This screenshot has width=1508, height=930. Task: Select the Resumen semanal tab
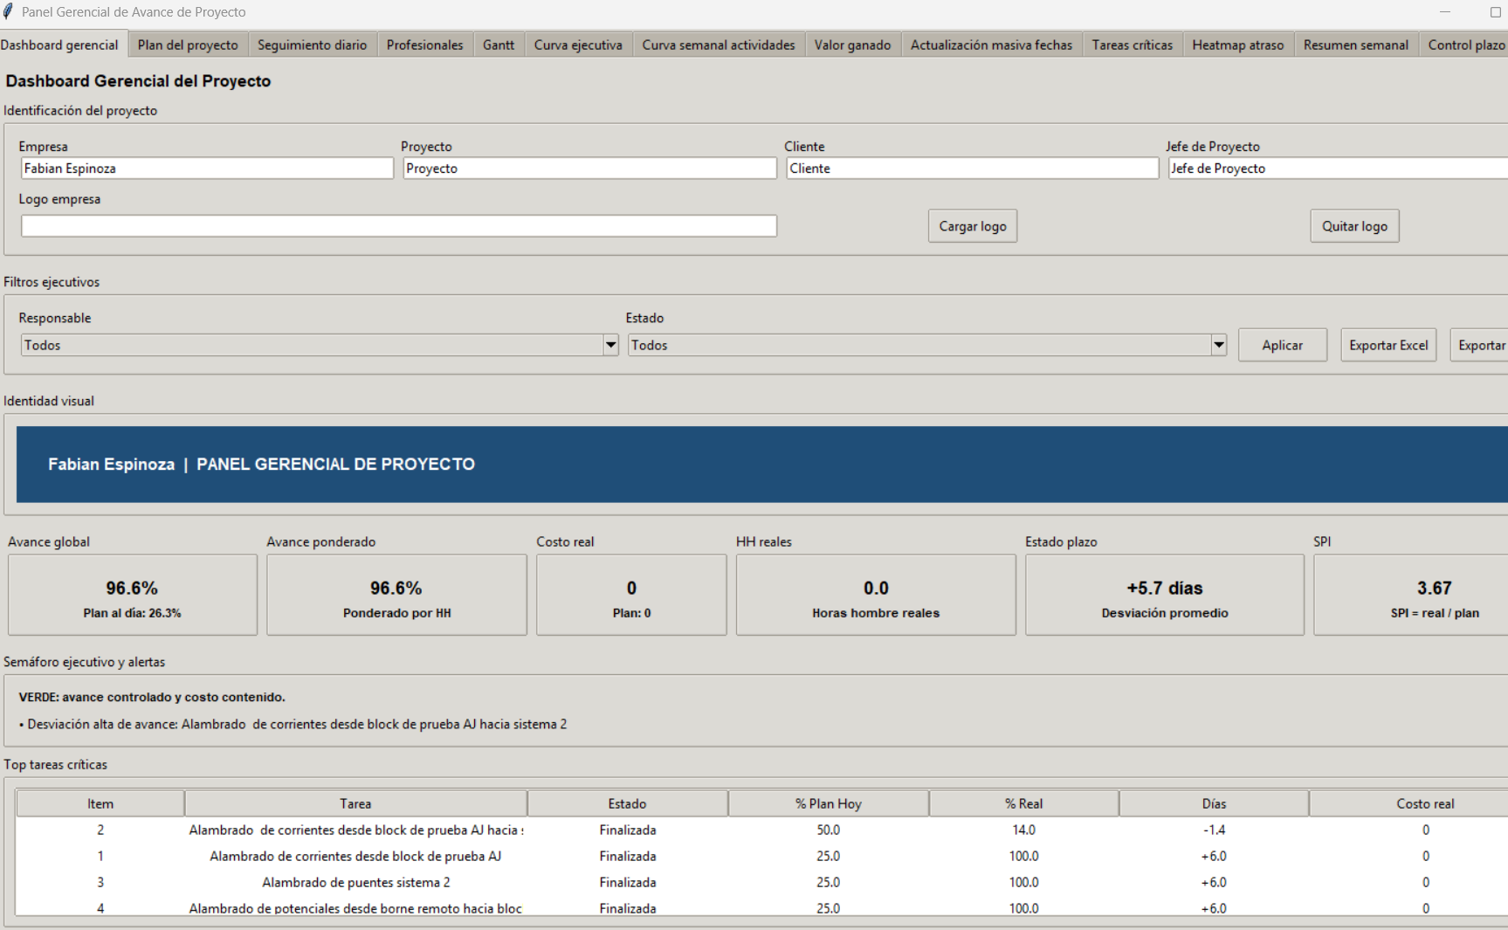1355,45
